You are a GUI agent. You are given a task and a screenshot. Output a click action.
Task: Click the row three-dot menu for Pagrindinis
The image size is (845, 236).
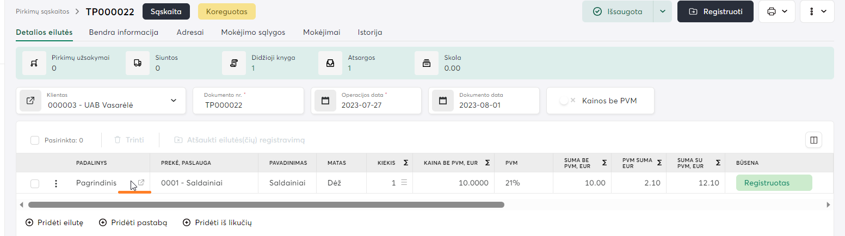[55, 184]
